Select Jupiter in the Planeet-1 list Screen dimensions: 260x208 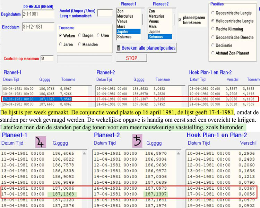[x=129, y=32]
